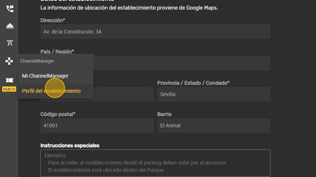Choose Mi ChannelManager from the flyout menu

pos(45,76)
